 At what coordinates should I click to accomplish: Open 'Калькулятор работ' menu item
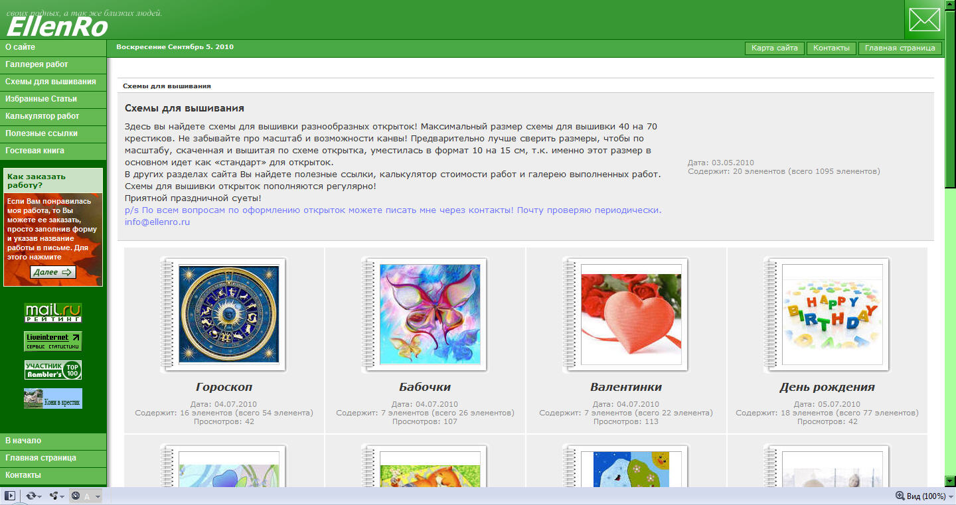pyautogui.click(x=53, y=116)
